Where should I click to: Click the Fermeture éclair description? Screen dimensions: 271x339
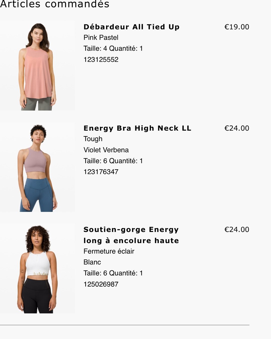[x=109, y=251]
